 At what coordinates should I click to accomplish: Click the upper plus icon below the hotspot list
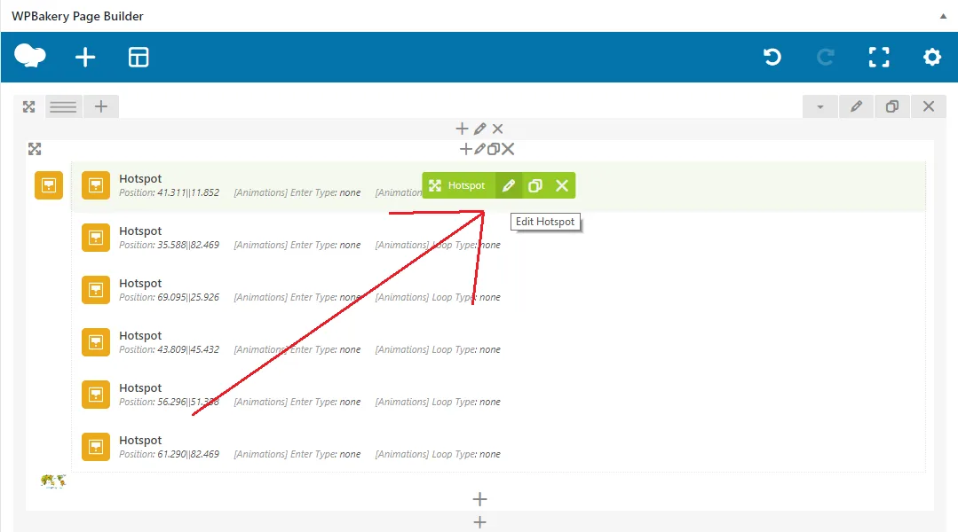[x=479, y=500]
